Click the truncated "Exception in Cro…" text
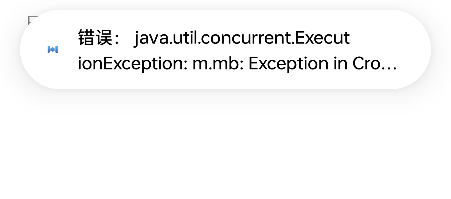 [x=322, y=63]
